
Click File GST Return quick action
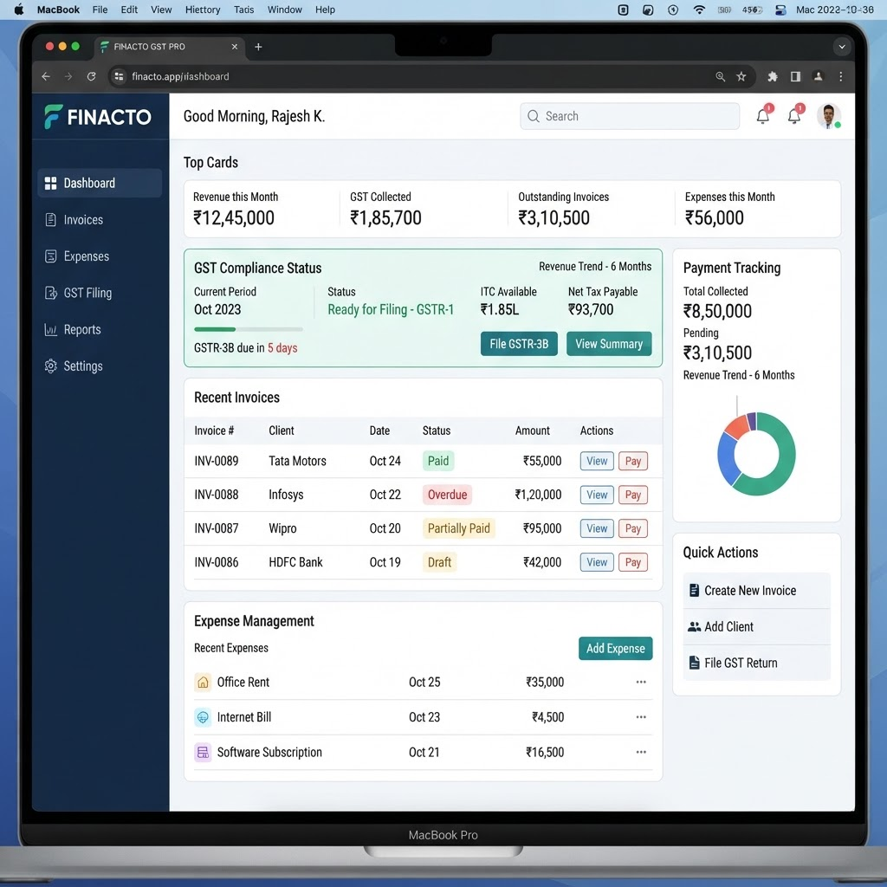(756, 663)
